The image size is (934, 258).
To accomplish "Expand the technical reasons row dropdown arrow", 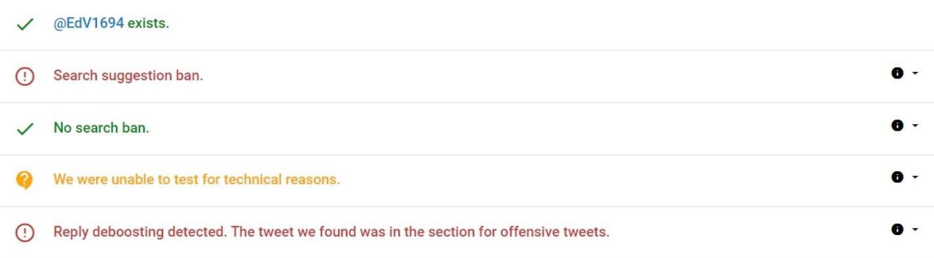I will (915, 178).
